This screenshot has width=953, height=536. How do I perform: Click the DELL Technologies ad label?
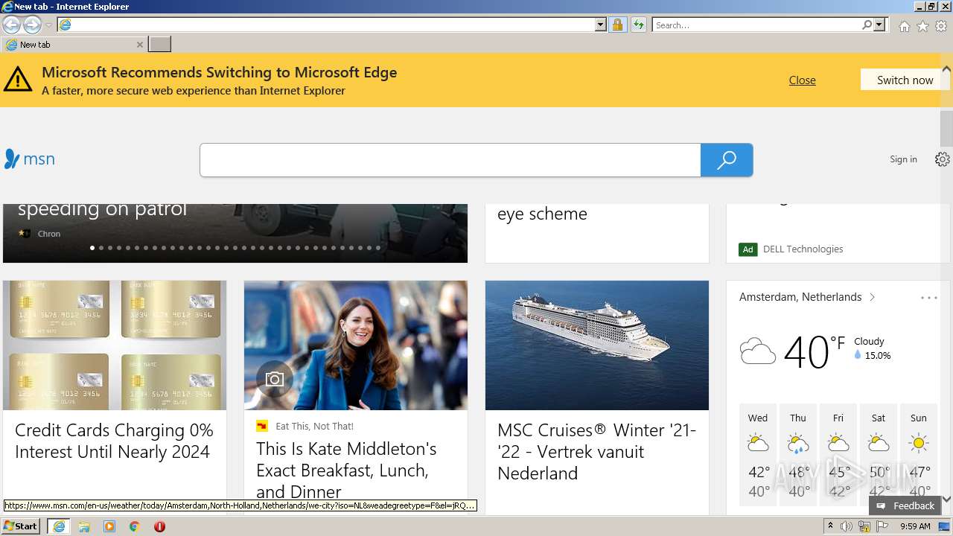pyautogui.click(x=803, y=249)
